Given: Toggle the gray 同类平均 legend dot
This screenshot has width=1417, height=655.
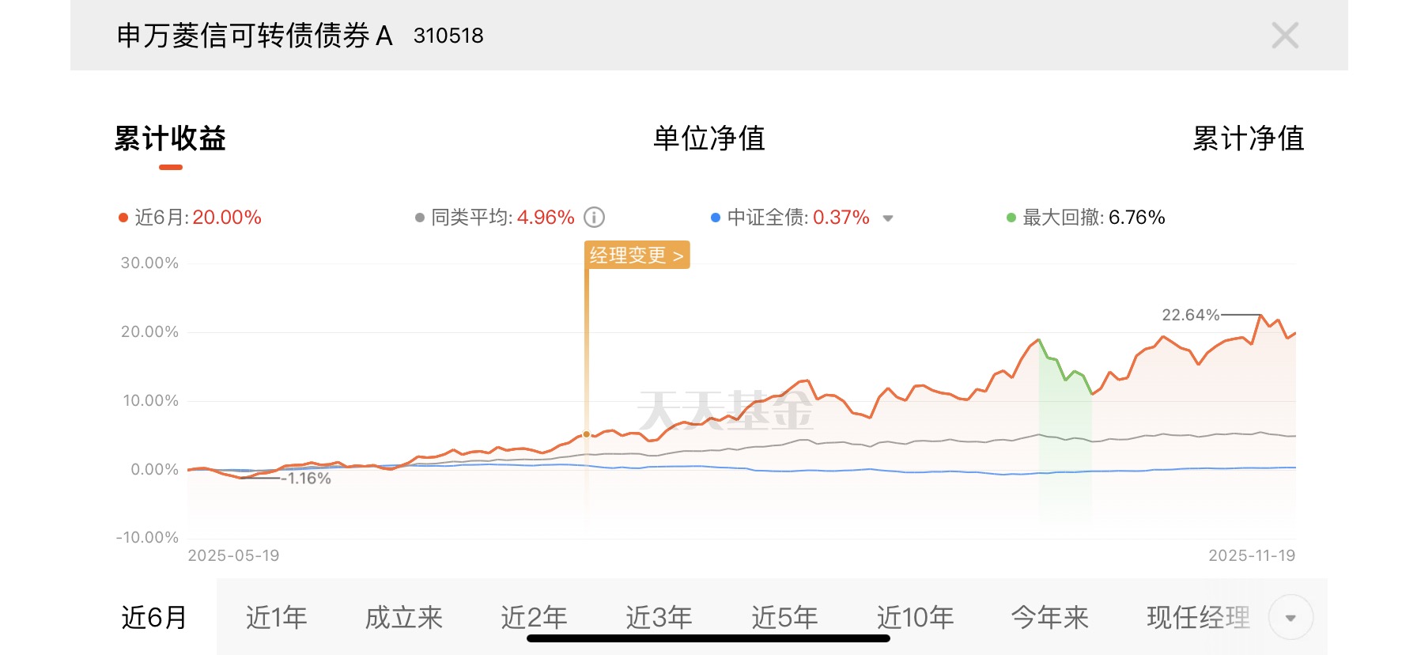Looking at the screenshot, I should click(420, 218).
